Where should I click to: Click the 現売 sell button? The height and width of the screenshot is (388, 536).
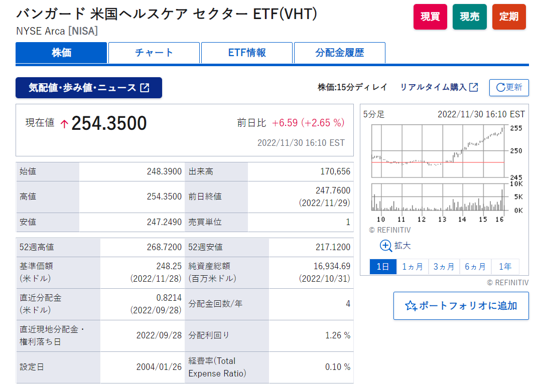(469, 17)
